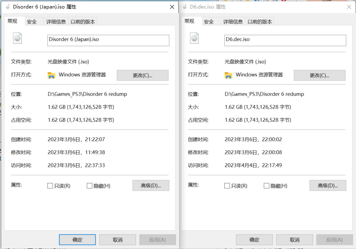Open 高级(D)... settings in D6.dec.iso window
Image resolution: width=356 pixels, height=249 pixels.
[x=328, y=185]
